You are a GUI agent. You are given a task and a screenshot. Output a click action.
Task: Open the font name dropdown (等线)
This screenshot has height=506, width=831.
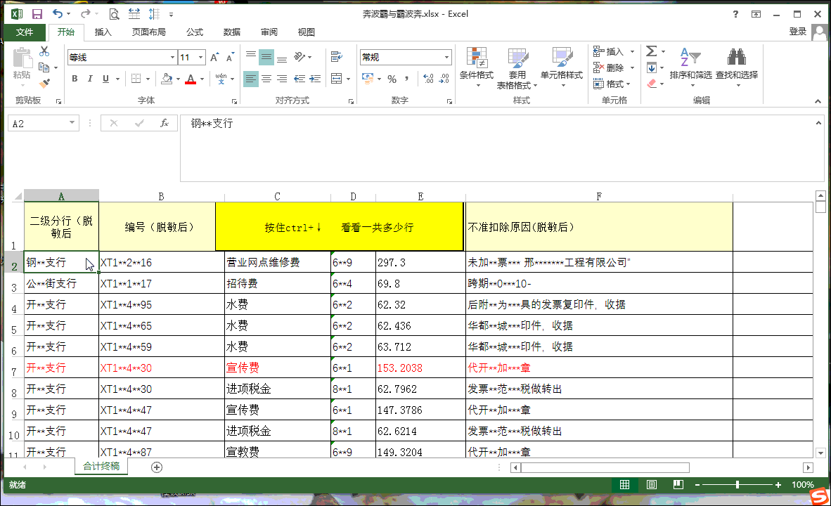pyautogui.click(x=172, y=58)
